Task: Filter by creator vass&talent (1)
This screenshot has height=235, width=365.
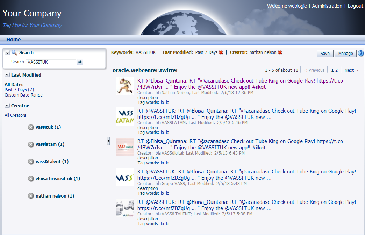Action: tap(52, 162)
